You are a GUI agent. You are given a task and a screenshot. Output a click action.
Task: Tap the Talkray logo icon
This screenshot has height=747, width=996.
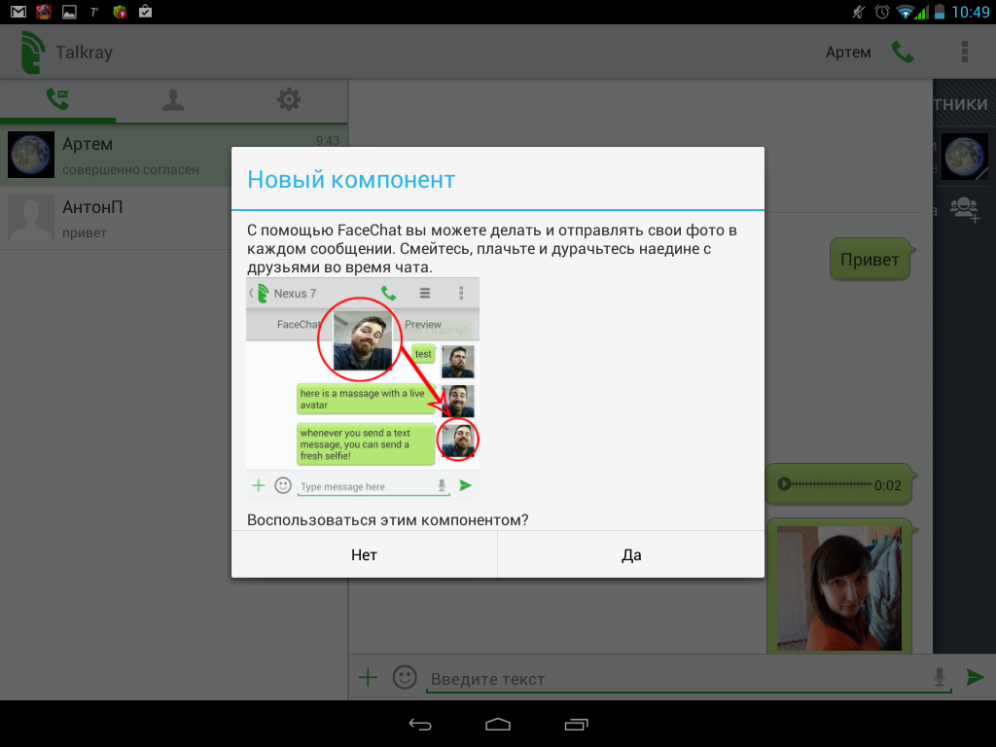33,53
